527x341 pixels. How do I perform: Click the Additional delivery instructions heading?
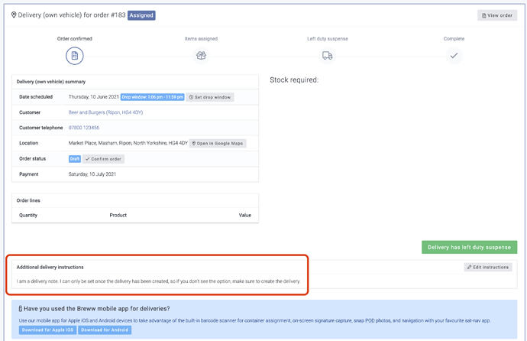tap(50, 267)
